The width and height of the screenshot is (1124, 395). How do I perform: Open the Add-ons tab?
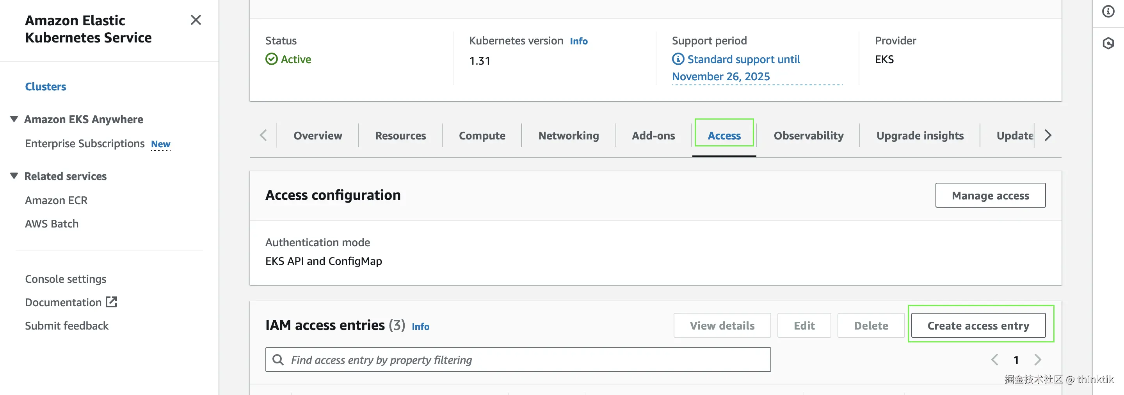click(x=653, y=136)
